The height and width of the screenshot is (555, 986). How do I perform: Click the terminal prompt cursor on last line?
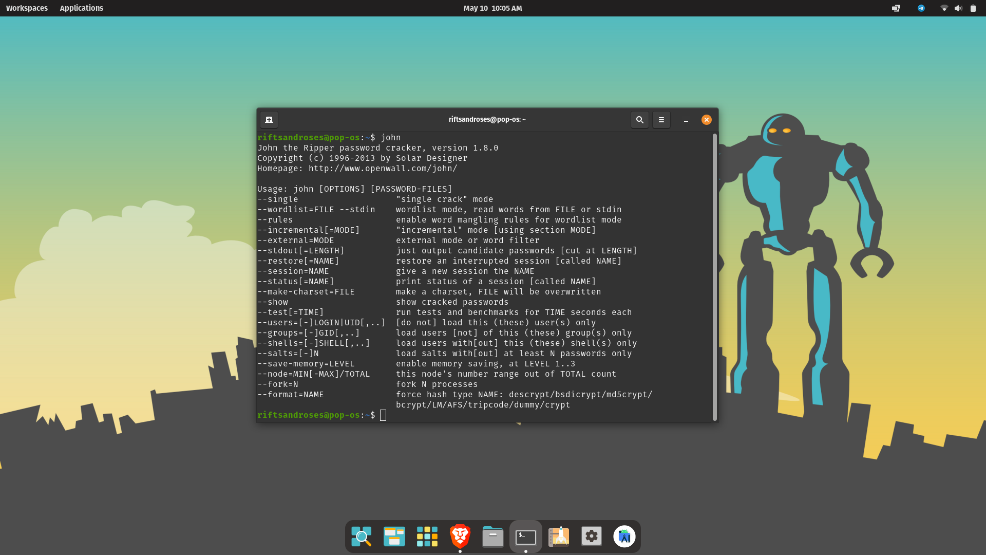click(383, 415)
